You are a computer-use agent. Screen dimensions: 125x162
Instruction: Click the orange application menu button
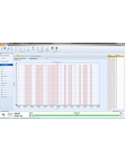[2, 45]
